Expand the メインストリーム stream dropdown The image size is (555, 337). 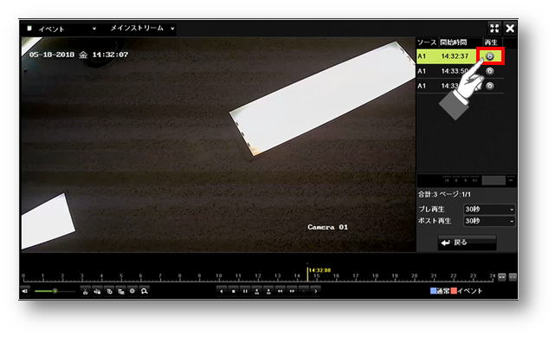click(x=142, y=29)
